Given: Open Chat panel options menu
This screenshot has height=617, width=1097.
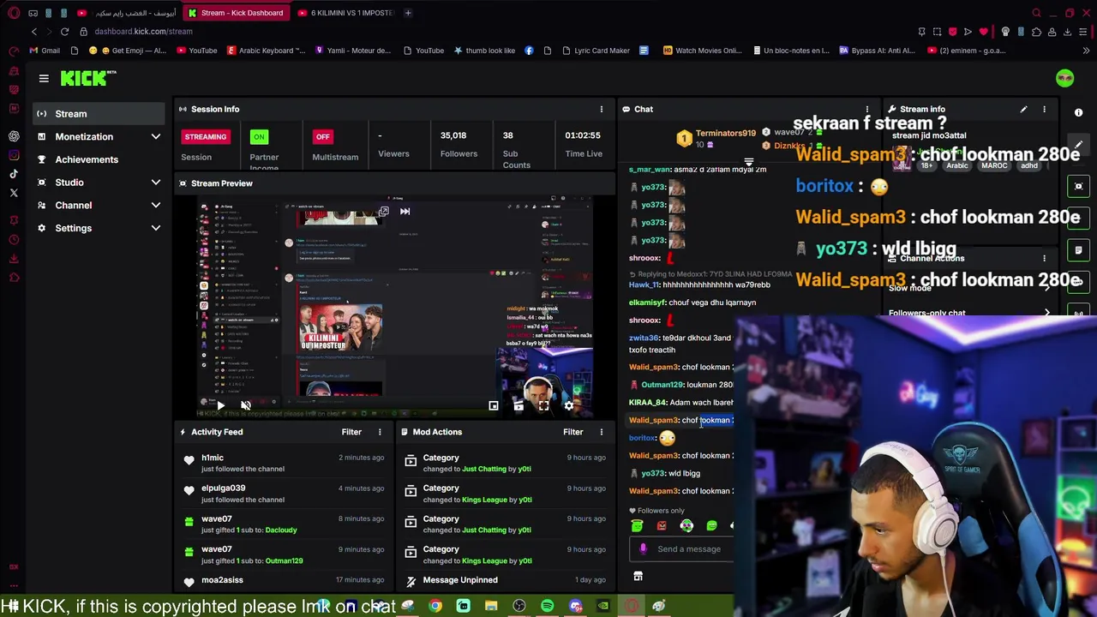Looking at the screenshot, I should point(866,109).
